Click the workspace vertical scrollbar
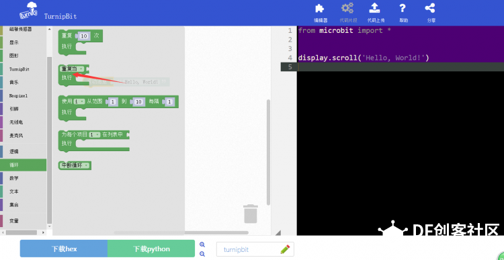Screen dimensions: 504x260 click(x=268, y=153)
